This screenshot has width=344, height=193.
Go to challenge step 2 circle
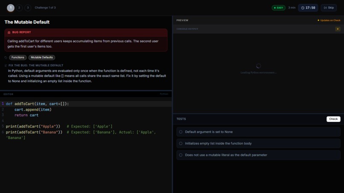pos(19,8)
